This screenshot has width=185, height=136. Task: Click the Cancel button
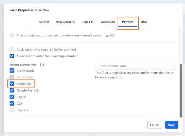pyautogui.click(x=155, y=125)
